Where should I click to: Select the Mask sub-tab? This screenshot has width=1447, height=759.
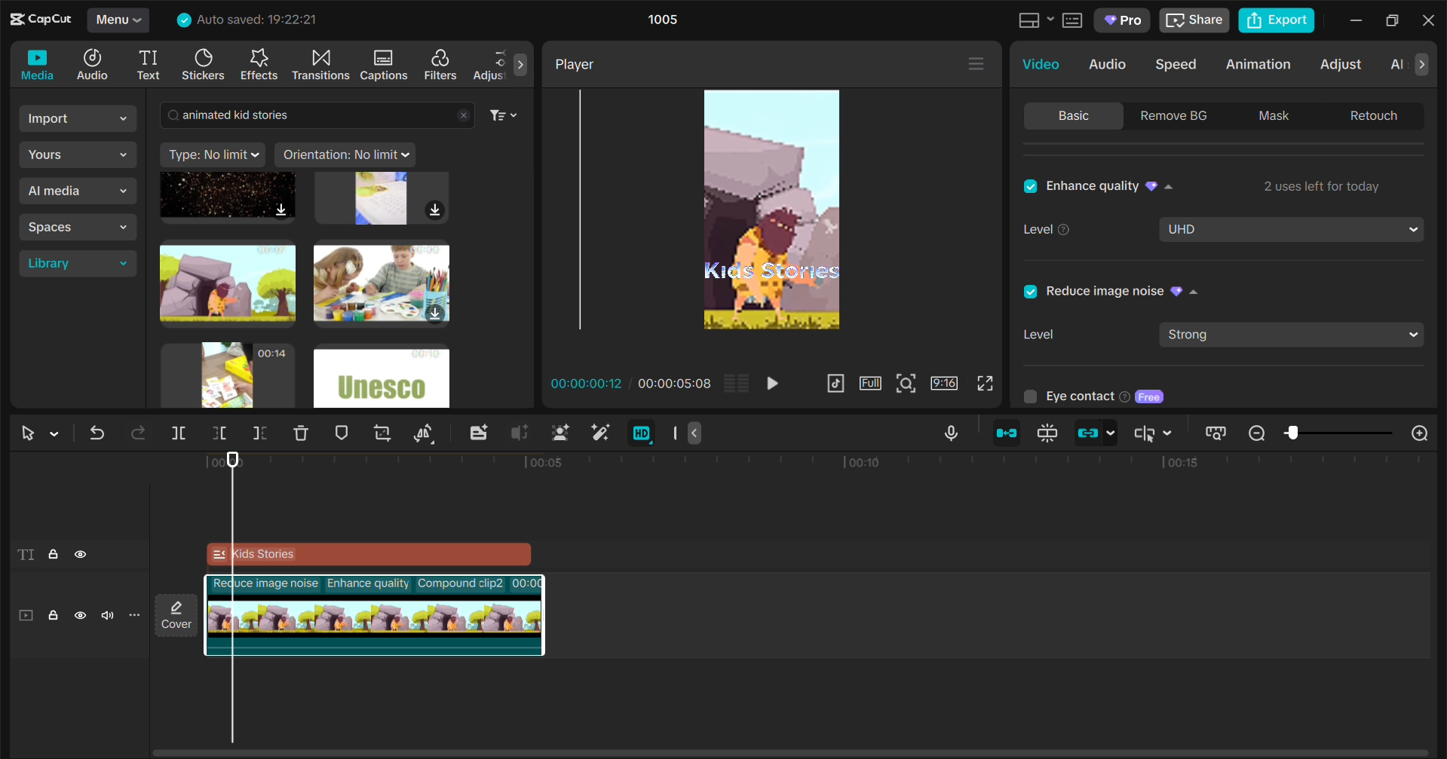(x=1274, y=115)
